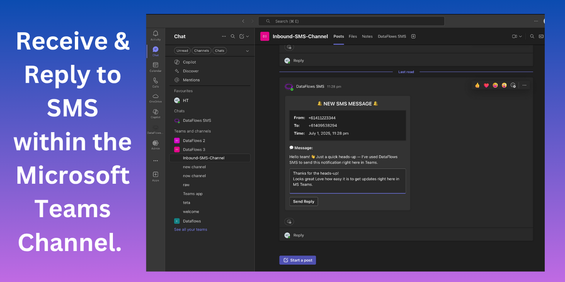Add reaction under DataFlows SMS message
Viewport: 565px width, 282px height.
pos(289,221)
